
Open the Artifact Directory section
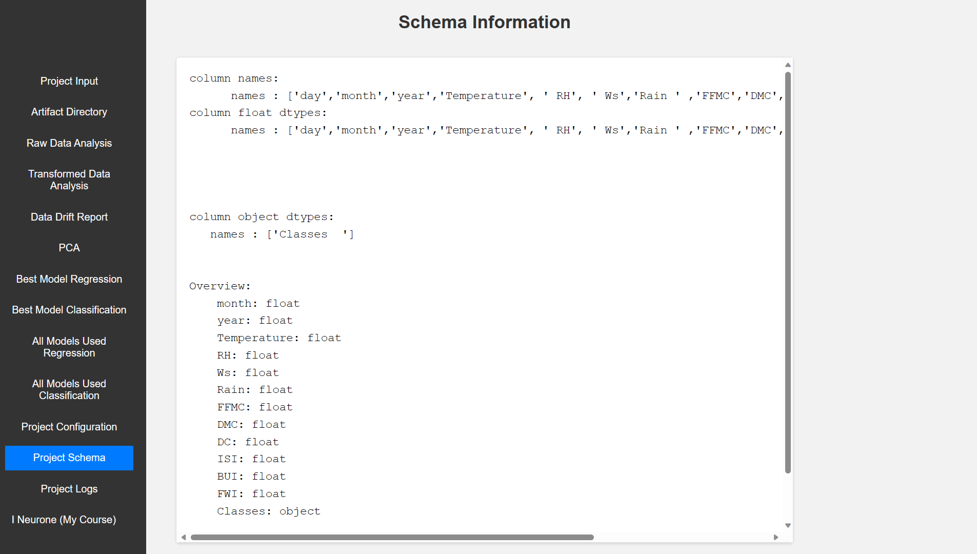point(69,112)
